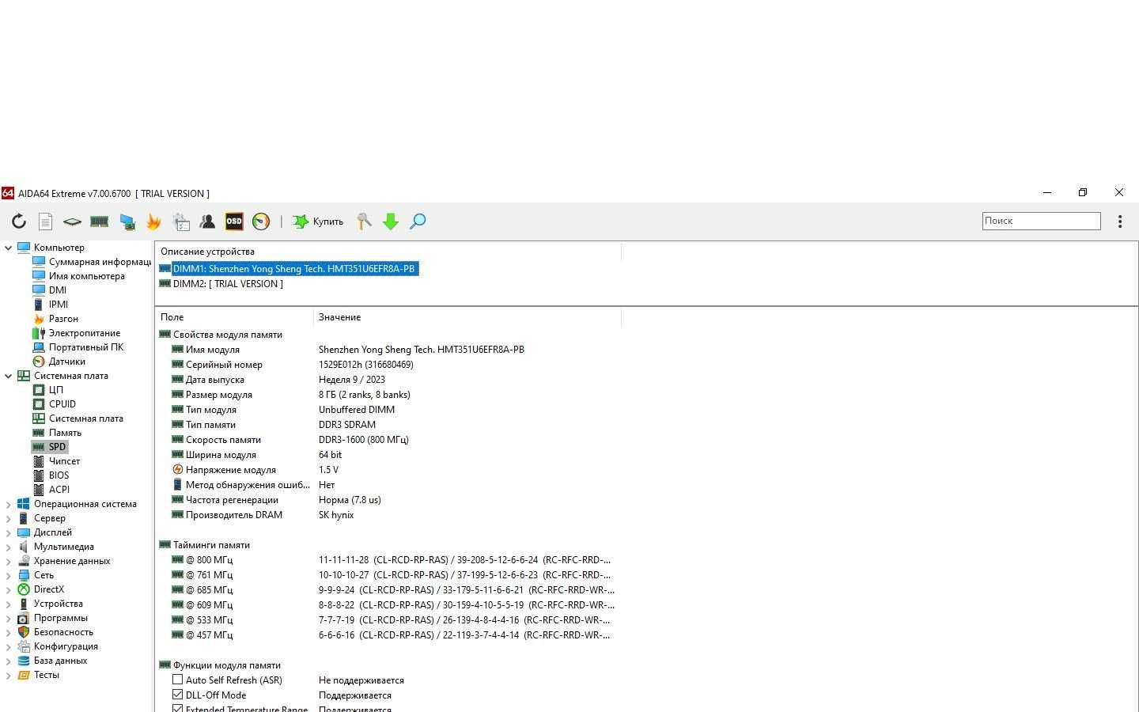This screenshot has width=1139, height=712.
Task: Select Суммарная информация in the tree
Action: coord(92,262)
